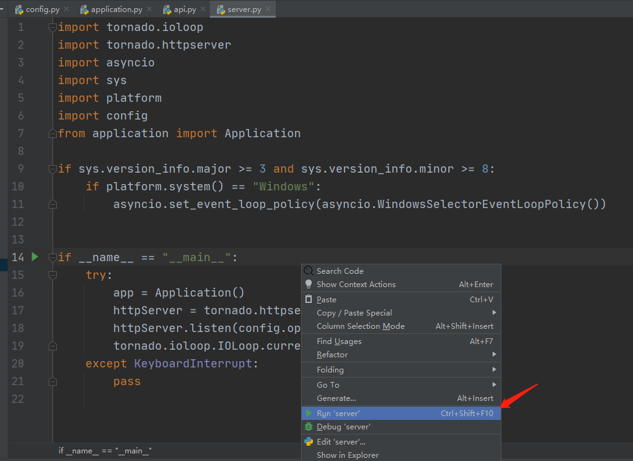This screenshot has height=461, width=633.
Task: Choose Edit 'server'... entry
Action: pyautogui.click(x=401, y=441)
